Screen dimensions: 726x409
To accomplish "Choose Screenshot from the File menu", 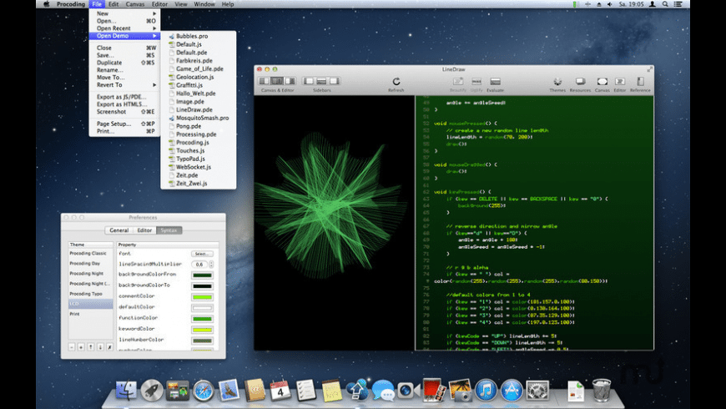I will pos(124,112).
